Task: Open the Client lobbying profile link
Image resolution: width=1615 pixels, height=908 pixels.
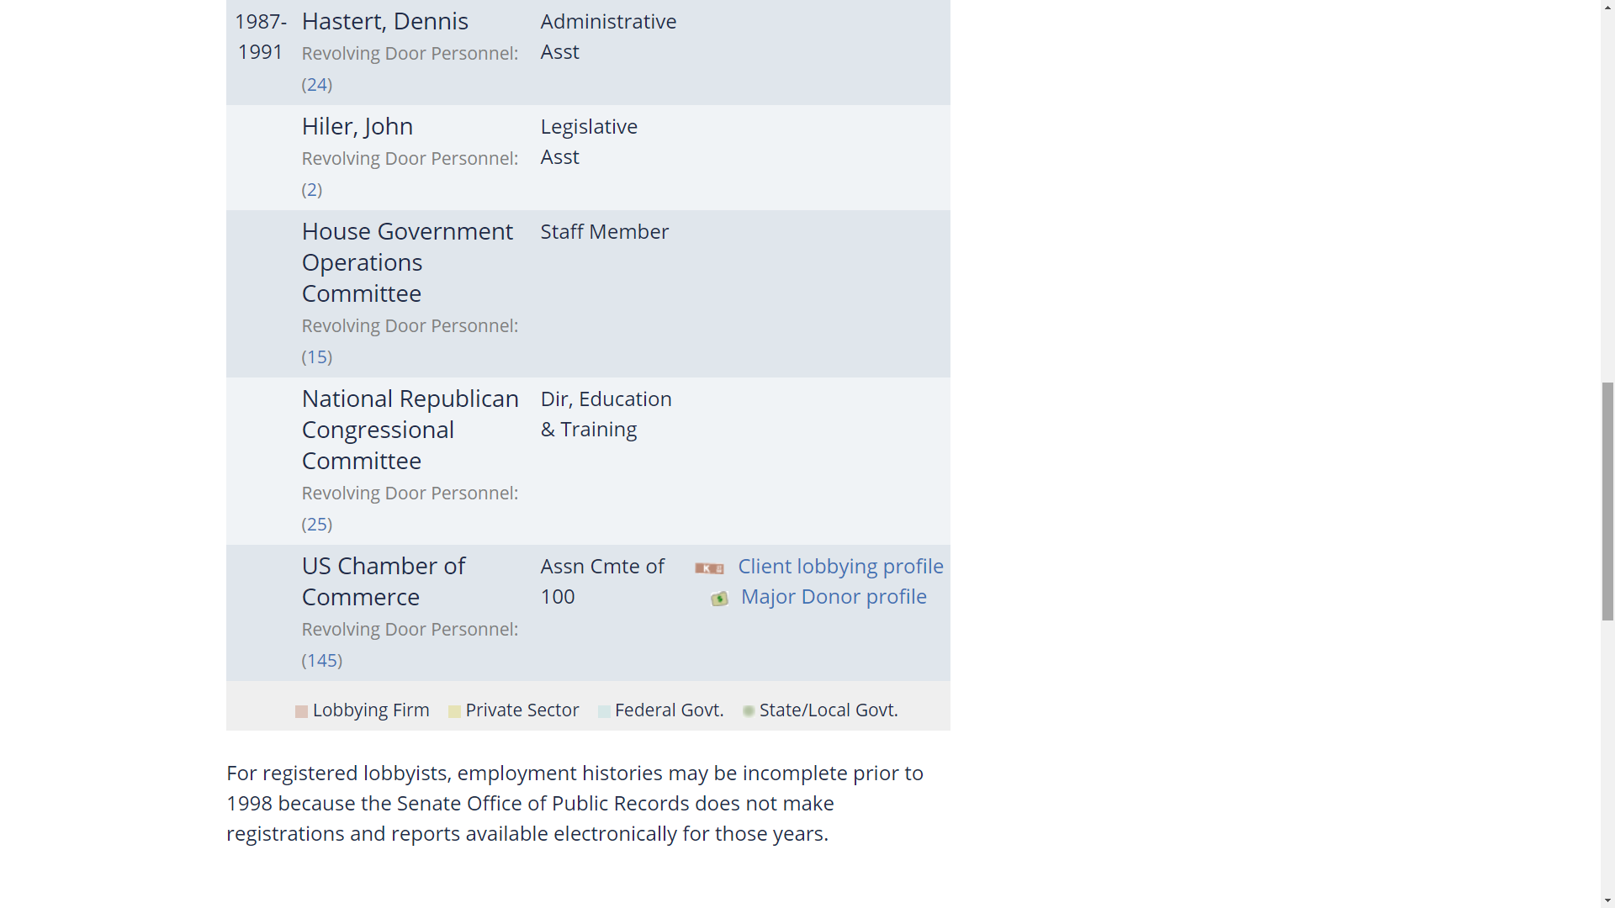Action: (x=840, y=566)
